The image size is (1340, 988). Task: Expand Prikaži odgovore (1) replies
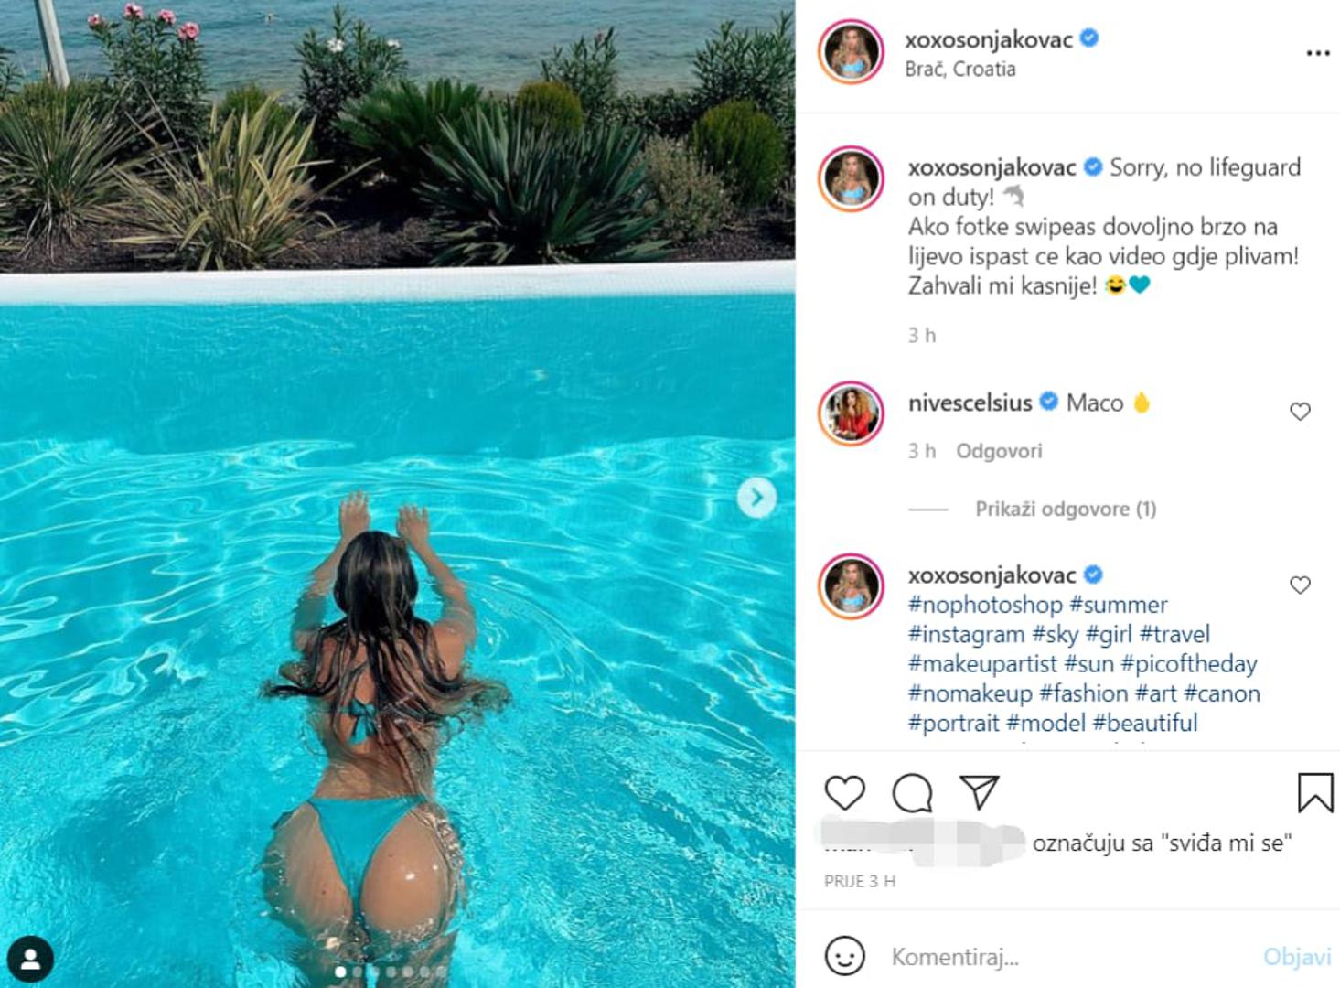(x=1066, y=509)
